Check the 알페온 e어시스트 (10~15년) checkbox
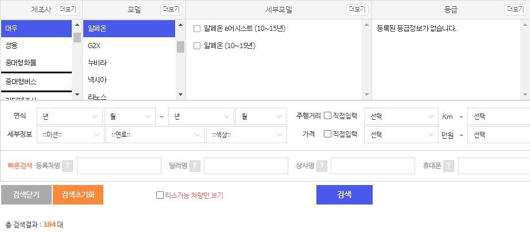 tap(197, 29)
